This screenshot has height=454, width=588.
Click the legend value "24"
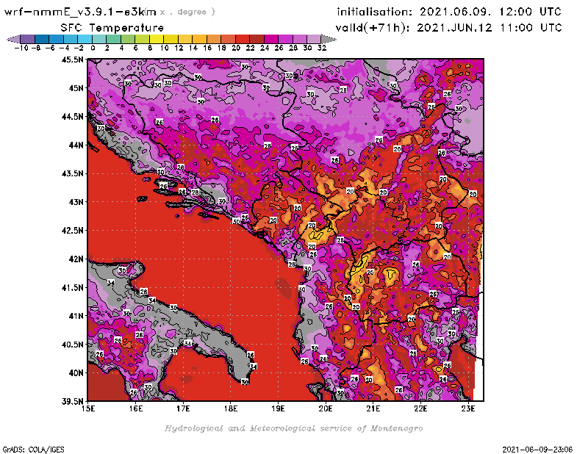265,48
